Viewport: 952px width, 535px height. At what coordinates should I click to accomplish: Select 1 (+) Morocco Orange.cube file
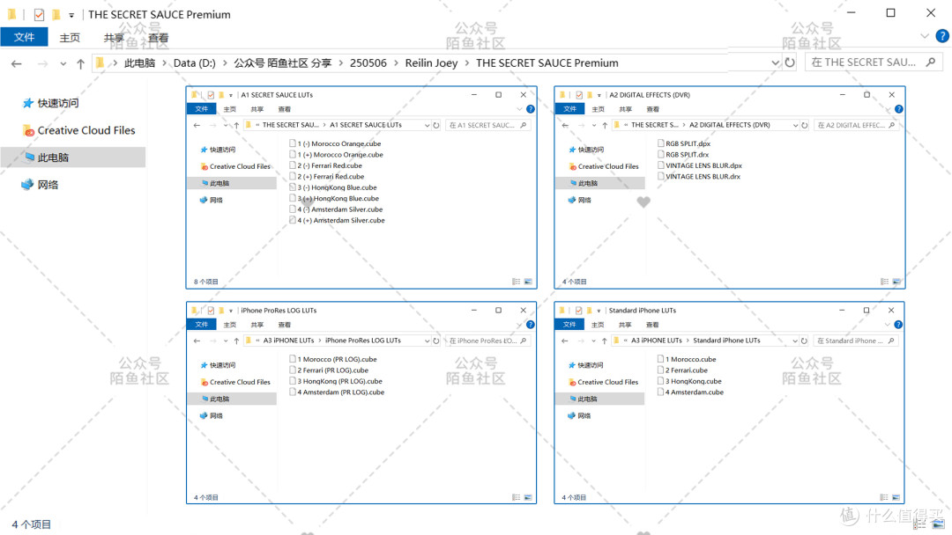[x=337, y=155]
